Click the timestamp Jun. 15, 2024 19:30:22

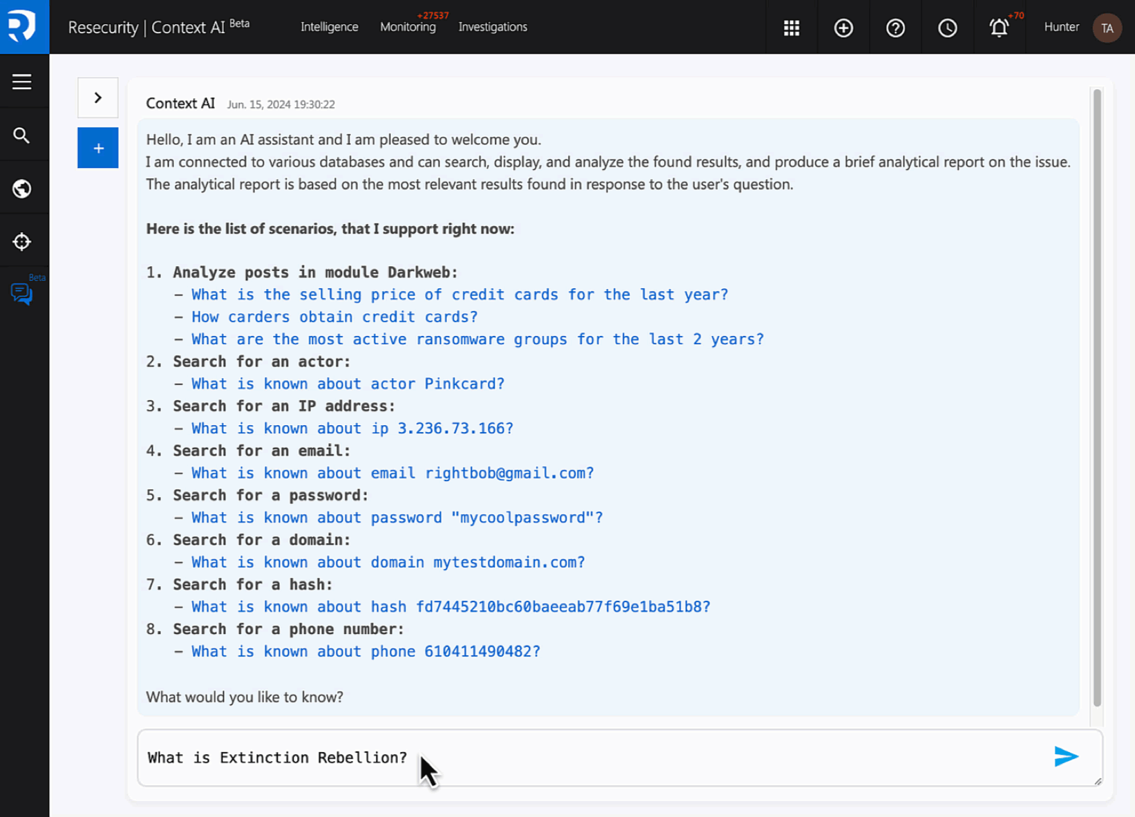pyautogui.click(x=281, y=104)
